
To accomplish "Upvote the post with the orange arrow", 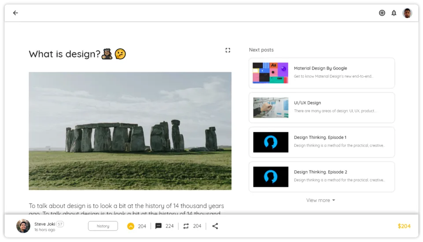I will [130, 226].
